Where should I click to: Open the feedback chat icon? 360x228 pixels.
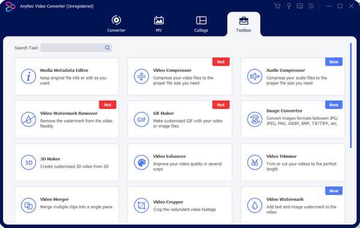pos(300,6)
